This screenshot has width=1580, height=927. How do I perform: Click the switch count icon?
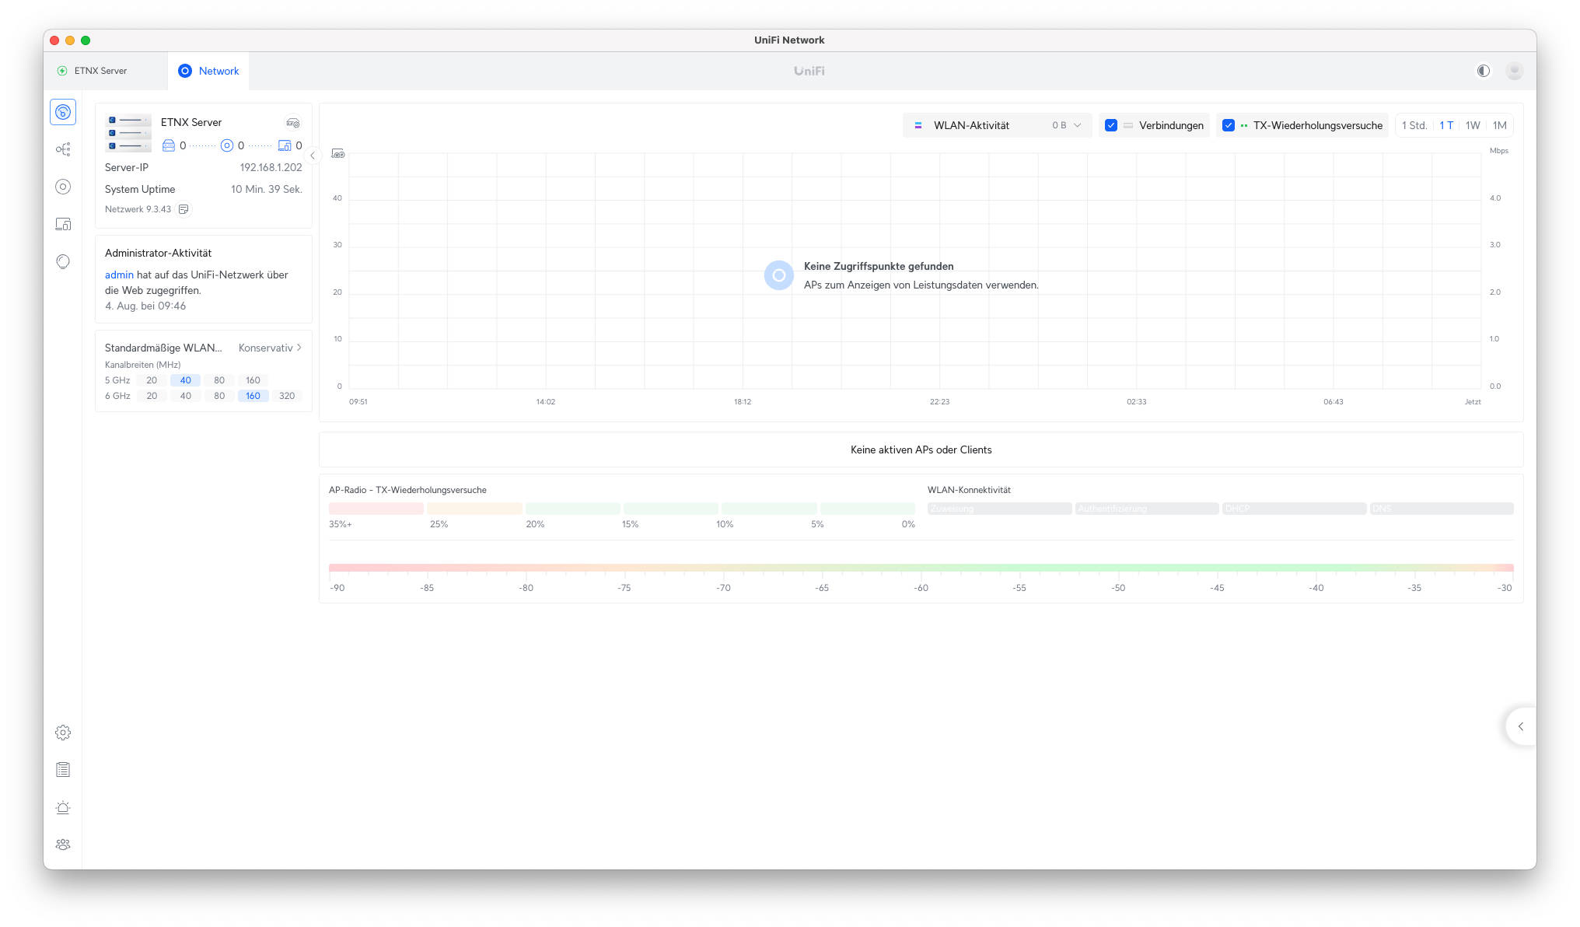tap(168, 145)
